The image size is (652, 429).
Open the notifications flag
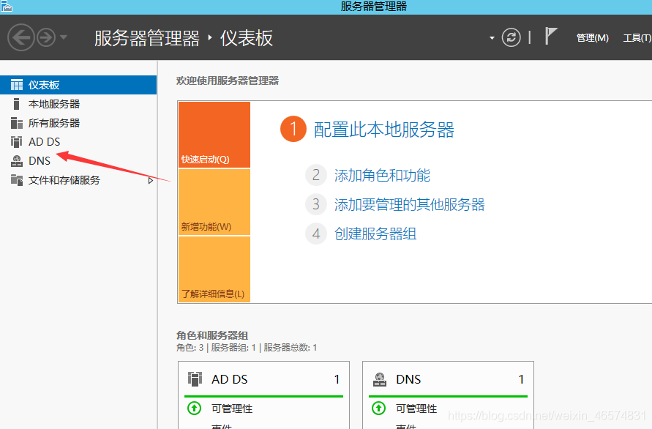551,36
